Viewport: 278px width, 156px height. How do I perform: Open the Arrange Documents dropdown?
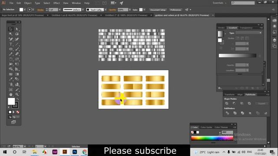pos(113,3)
